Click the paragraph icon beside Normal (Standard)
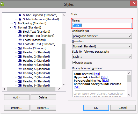 click(15, 27)
